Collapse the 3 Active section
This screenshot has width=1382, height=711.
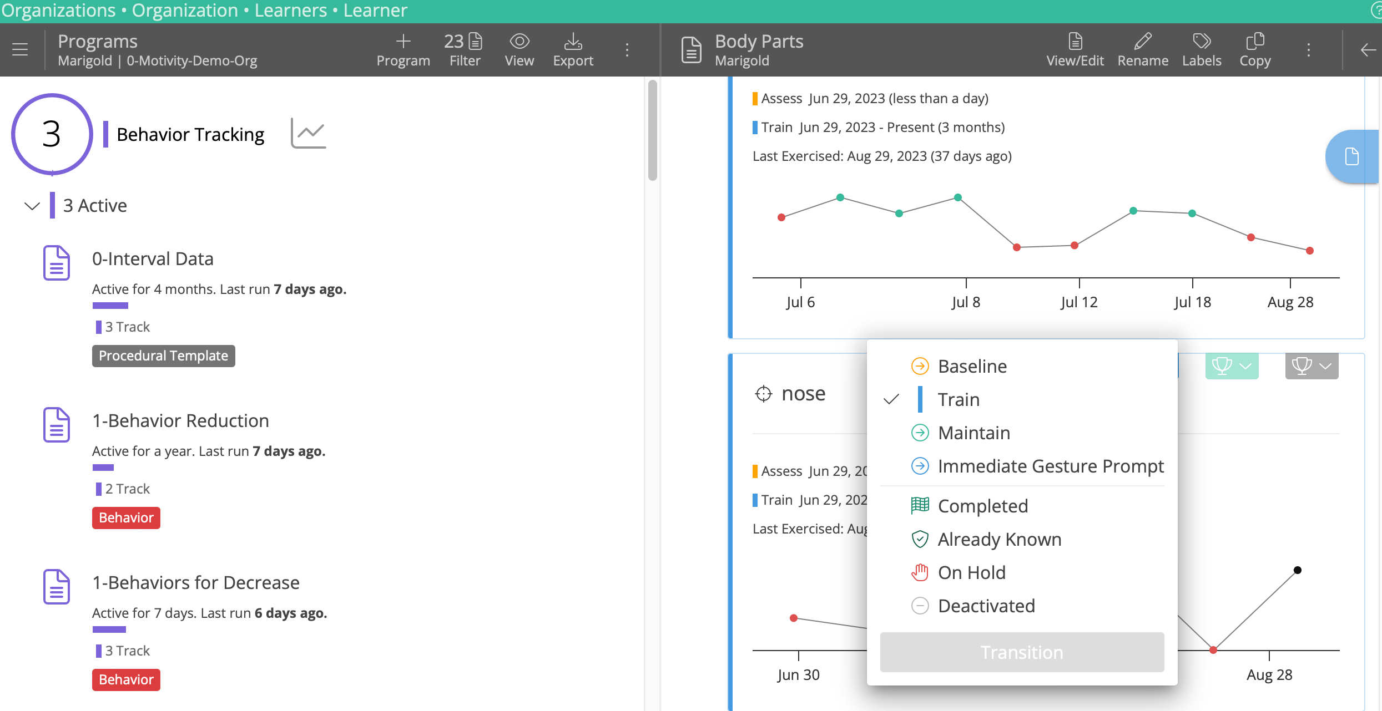coord(32,206)
